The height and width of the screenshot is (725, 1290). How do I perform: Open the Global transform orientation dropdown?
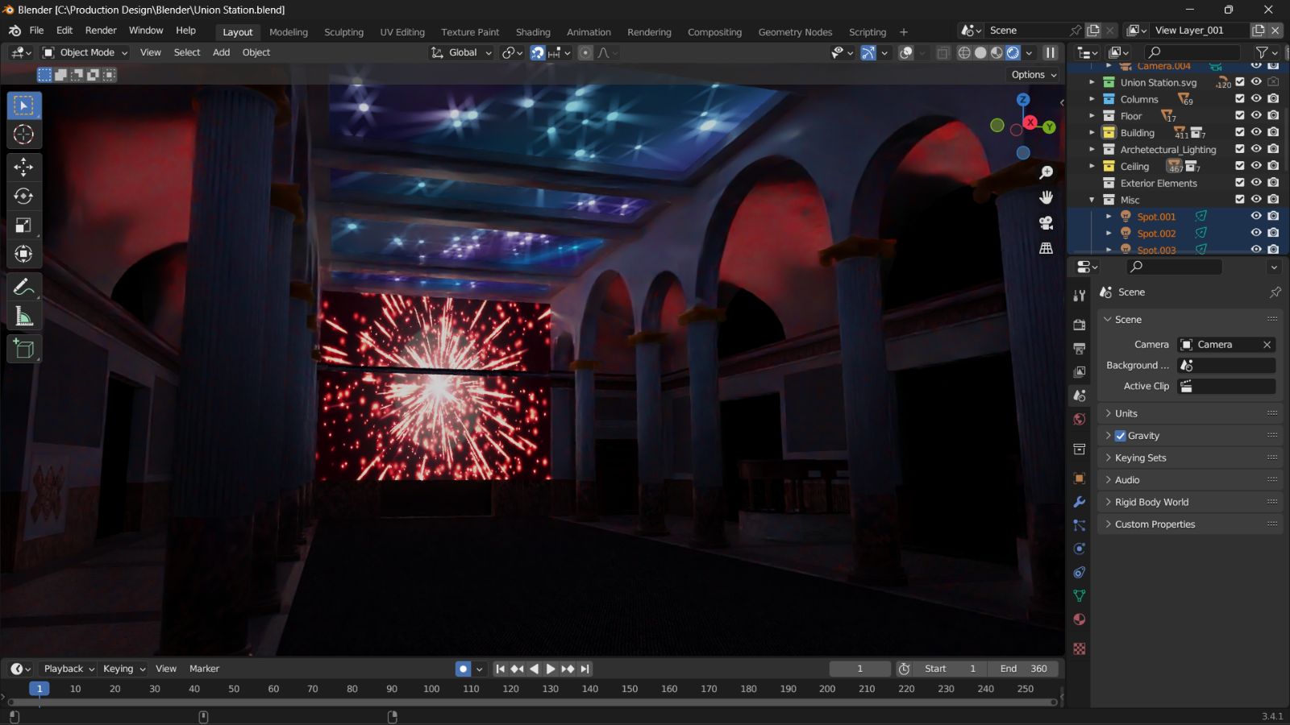(461, 52)
